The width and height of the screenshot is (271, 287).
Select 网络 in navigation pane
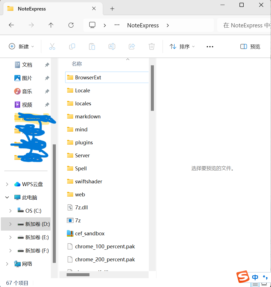(23, 264)
